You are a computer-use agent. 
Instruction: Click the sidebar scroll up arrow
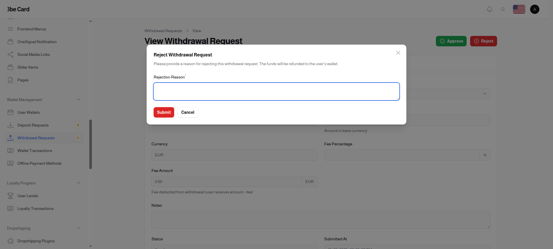(90, 21)
